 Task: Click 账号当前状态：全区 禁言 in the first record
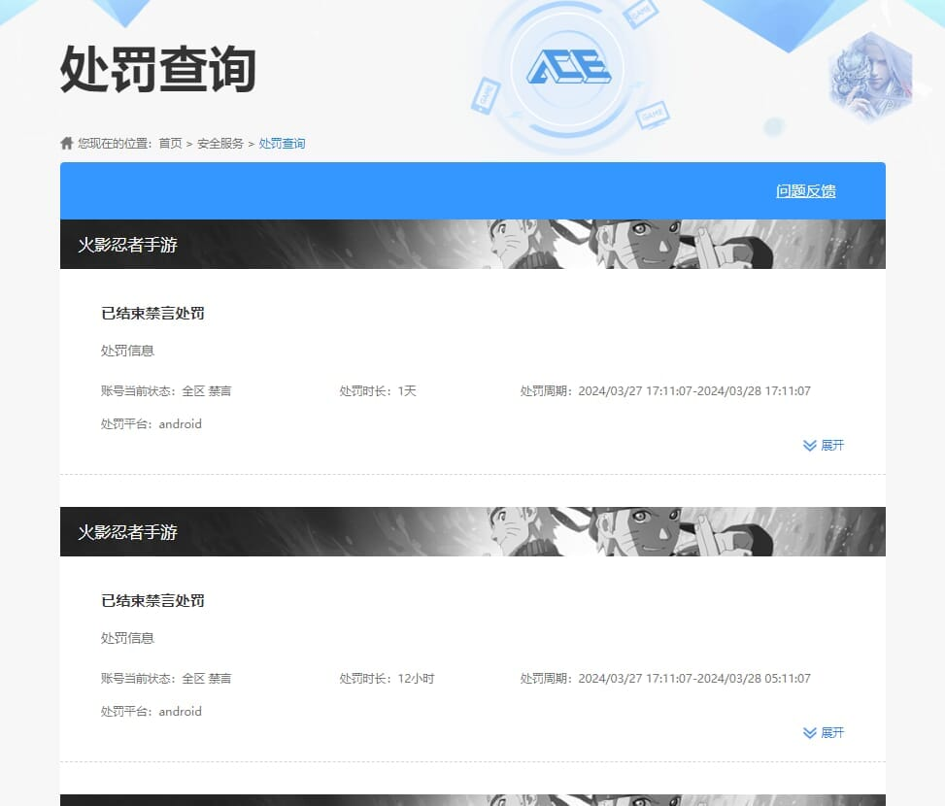(166, 391)
